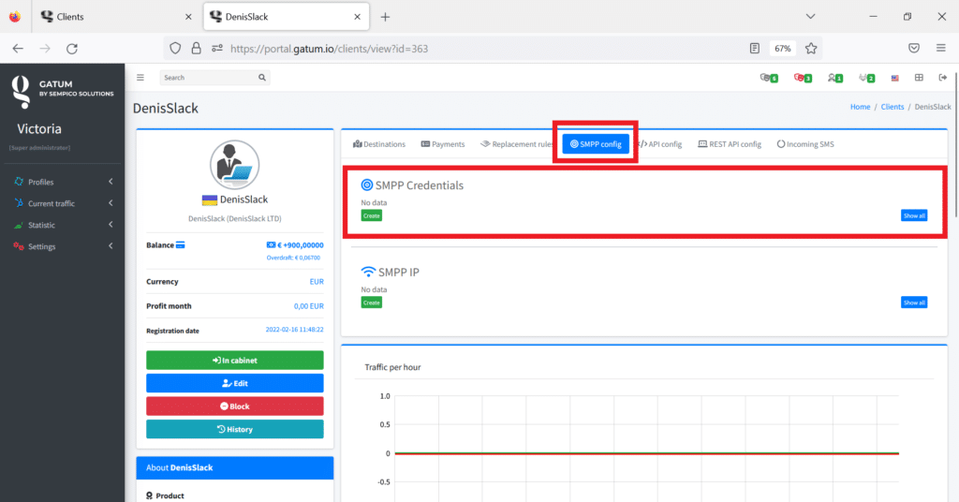Click Show all for SMPP Credentials

[914, 215]
